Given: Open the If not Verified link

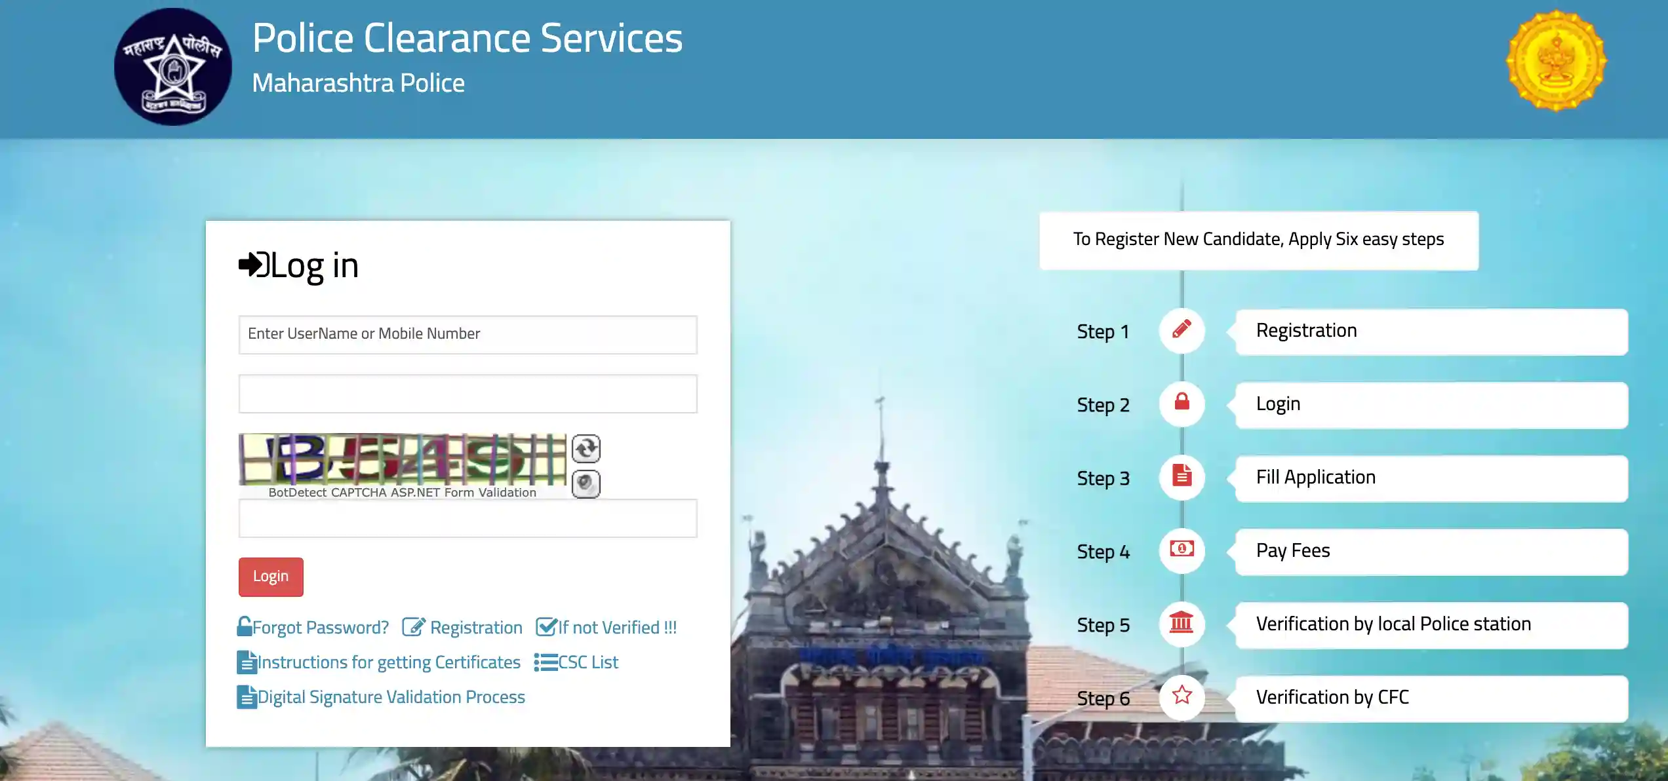Looking at the screenshot, I should click(x=618, y=628).
